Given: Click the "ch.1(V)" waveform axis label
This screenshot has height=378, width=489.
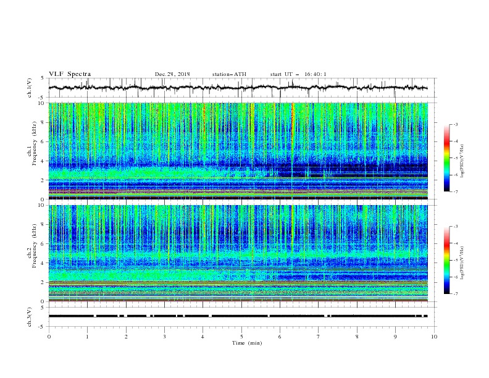Looking at the screenshot, I should coord(30,88).
